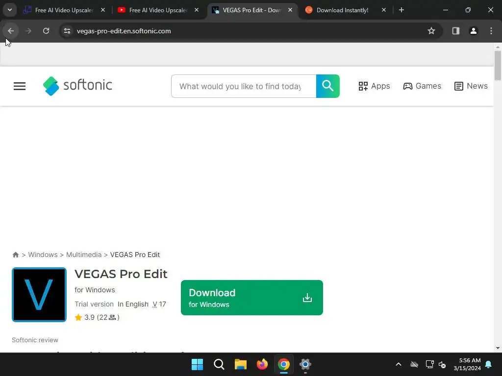Open the Softonic hamburger menu
The width and height of the screenshot is (502, 376).
point(20,86)
